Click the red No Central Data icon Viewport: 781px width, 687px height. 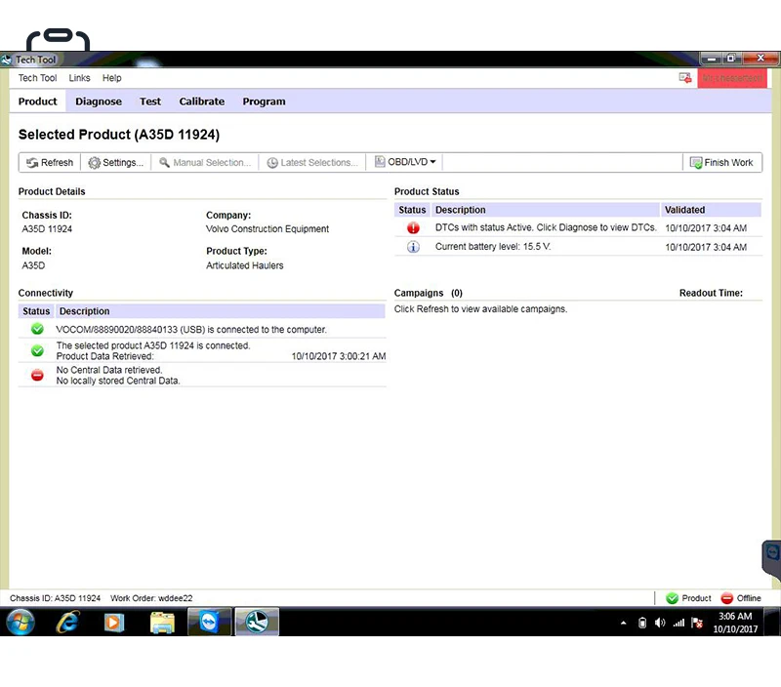pos(37,376)
